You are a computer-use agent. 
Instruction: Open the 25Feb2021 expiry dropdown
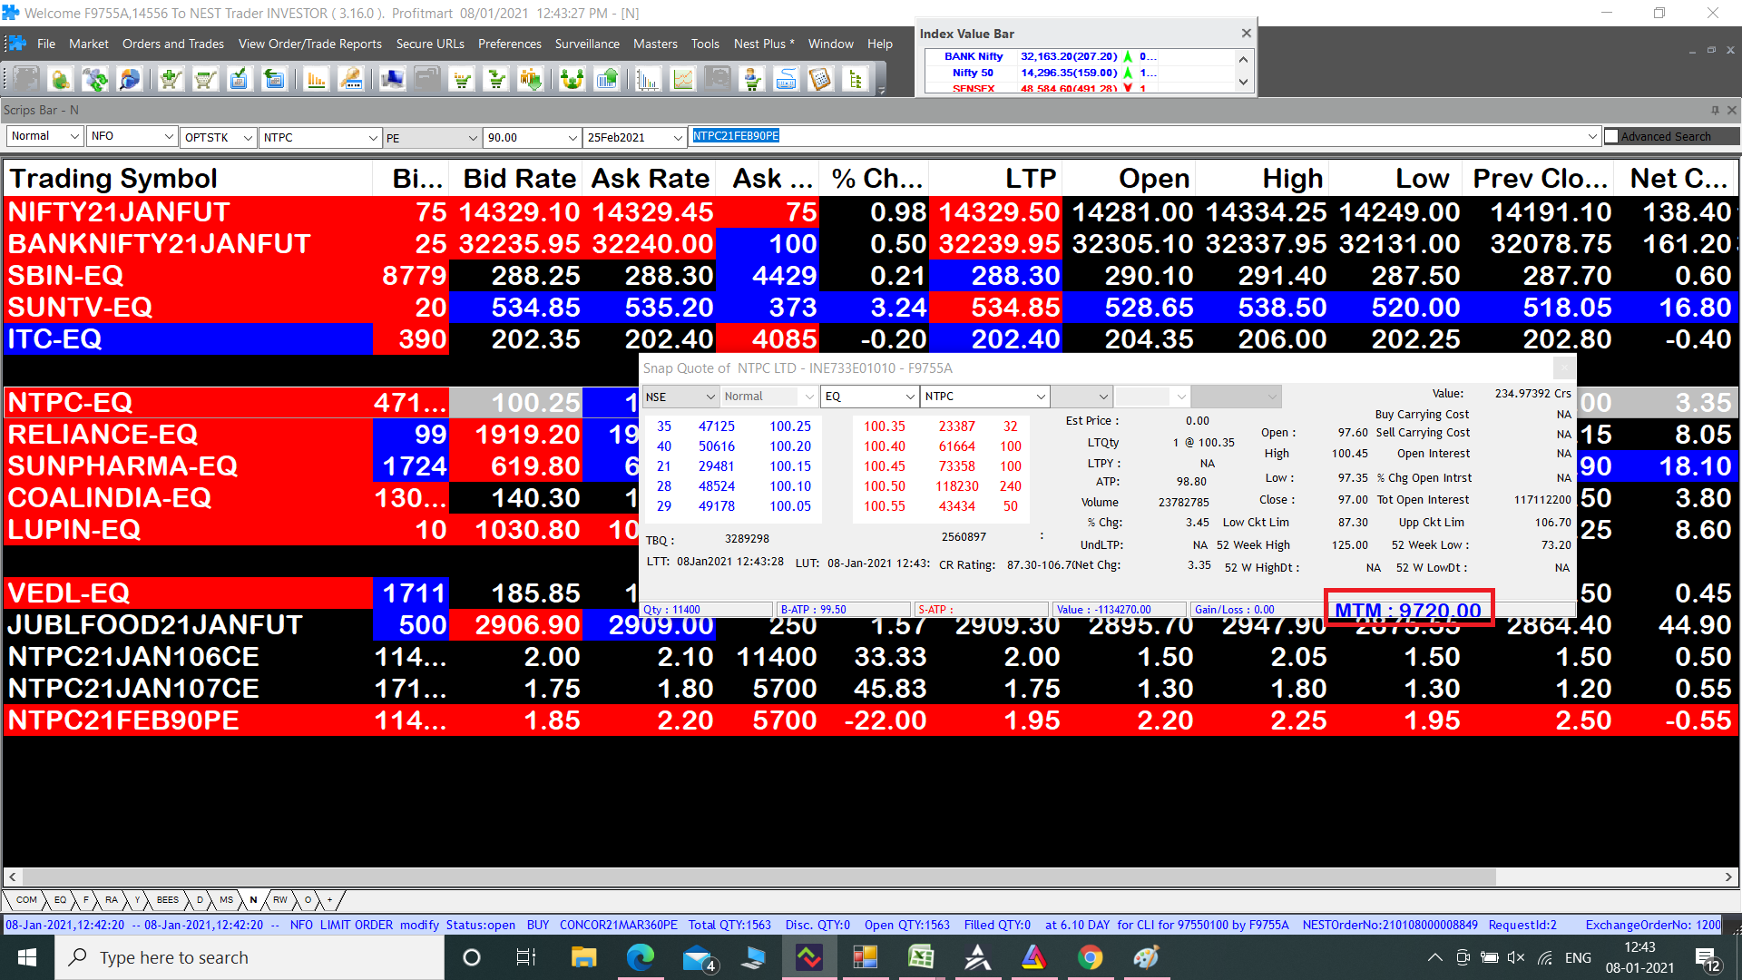tap(634, 137)
